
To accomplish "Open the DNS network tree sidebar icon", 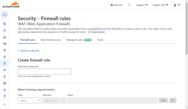I will tap(5, 37).
